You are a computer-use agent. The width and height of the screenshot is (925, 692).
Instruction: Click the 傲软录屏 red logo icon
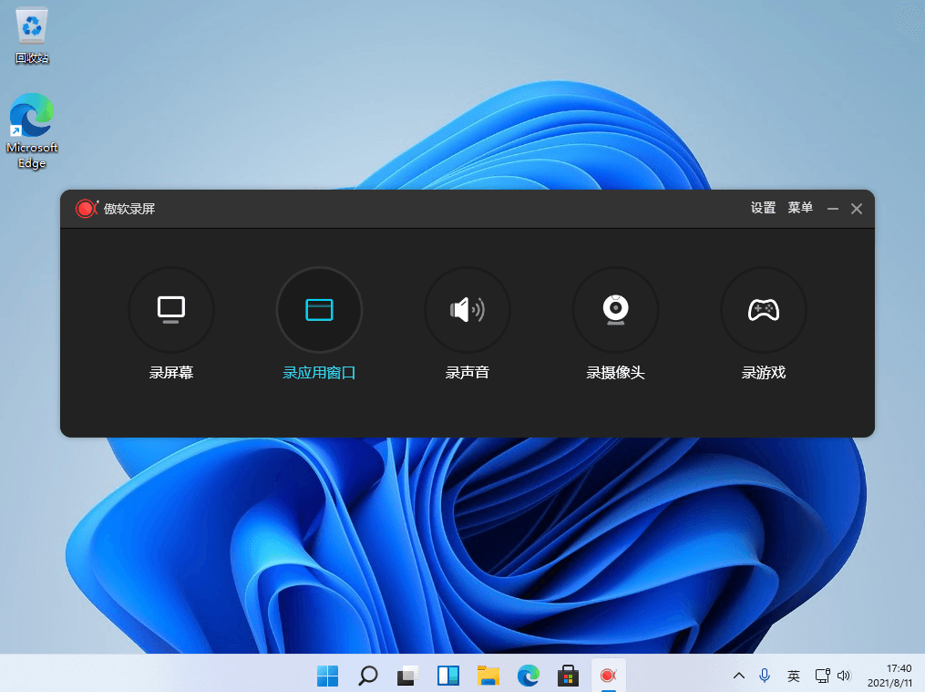coord(87,208)
